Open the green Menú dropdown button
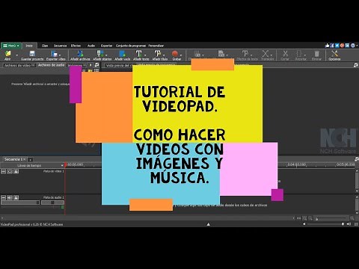 coord(11,46)
